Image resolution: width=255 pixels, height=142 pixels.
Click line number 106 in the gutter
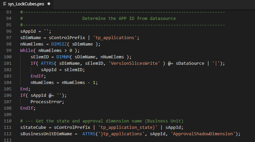(8, 95)
